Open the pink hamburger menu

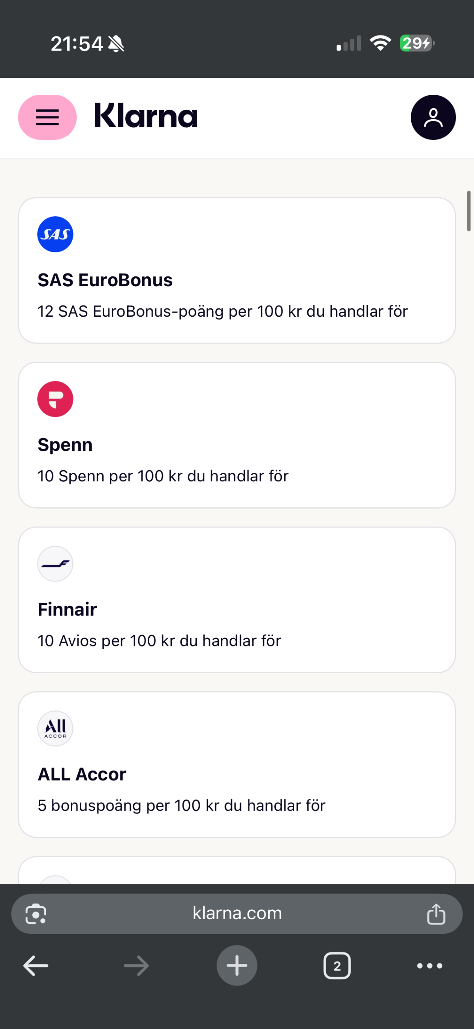pyautogui.click(x=47, y=117)
